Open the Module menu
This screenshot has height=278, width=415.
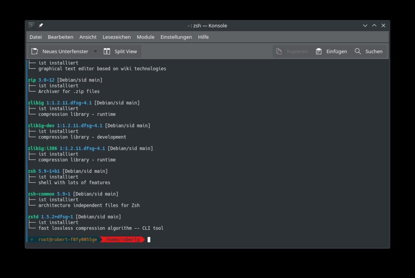145,37
